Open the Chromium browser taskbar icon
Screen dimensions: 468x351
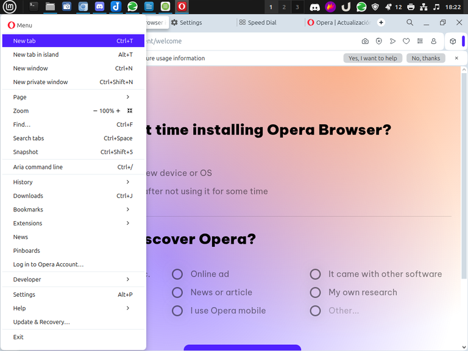point(83,7)
